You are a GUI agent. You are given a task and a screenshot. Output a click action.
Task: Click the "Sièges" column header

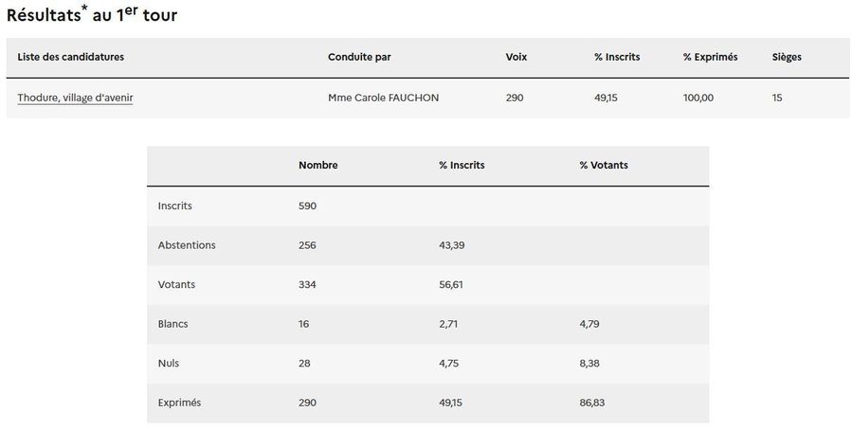[x=787, y=57]
